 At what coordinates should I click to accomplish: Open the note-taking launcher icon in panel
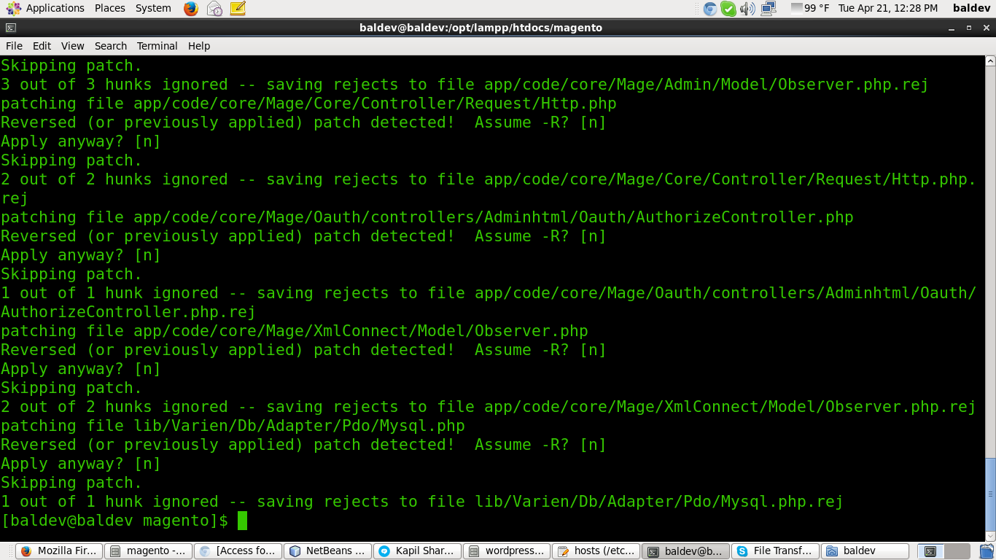238,9
